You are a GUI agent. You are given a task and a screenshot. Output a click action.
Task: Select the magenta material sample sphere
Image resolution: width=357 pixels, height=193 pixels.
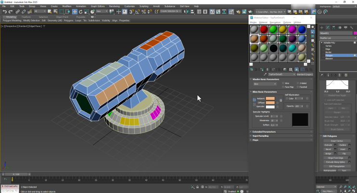click(x=292, y=30)
